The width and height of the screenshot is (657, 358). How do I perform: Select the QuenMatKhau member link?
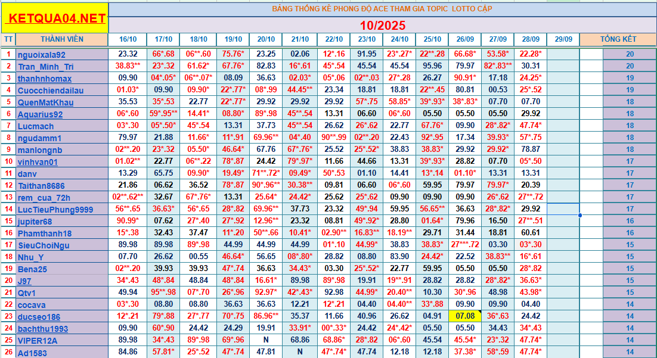44,102
